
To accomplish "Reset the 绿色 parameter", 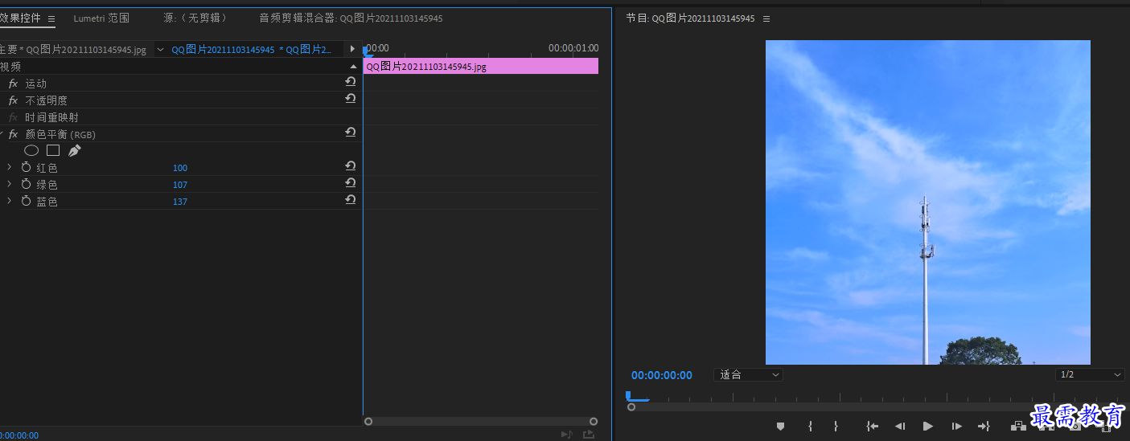I will click(x=351, y=182).
